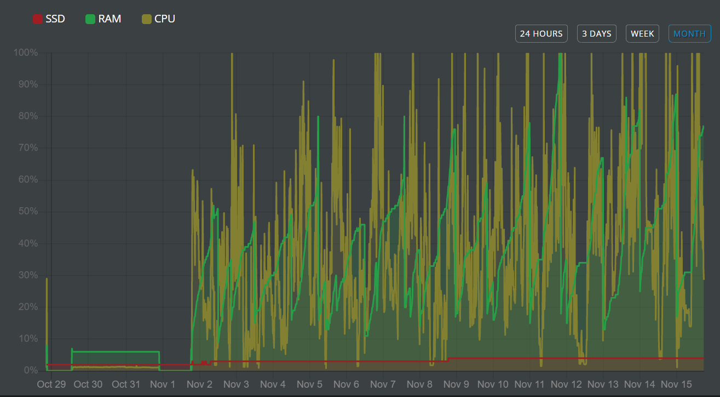Toggle CPU series visibility via legend label
This screenshot has width=720, height=397.
point(164,19)
